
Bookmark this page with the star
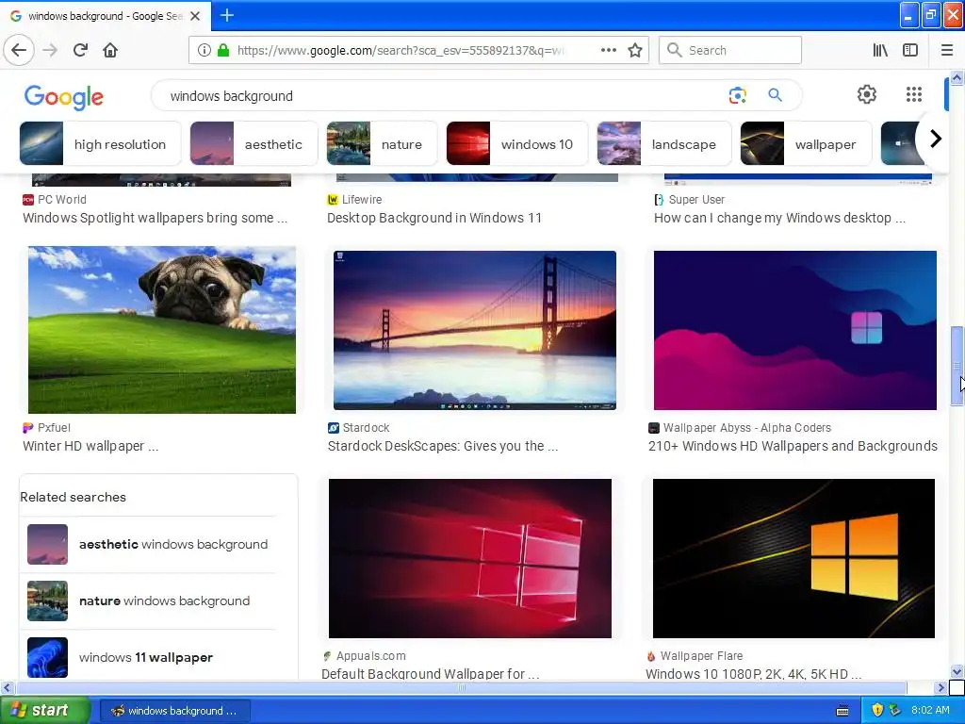(635, 50)
